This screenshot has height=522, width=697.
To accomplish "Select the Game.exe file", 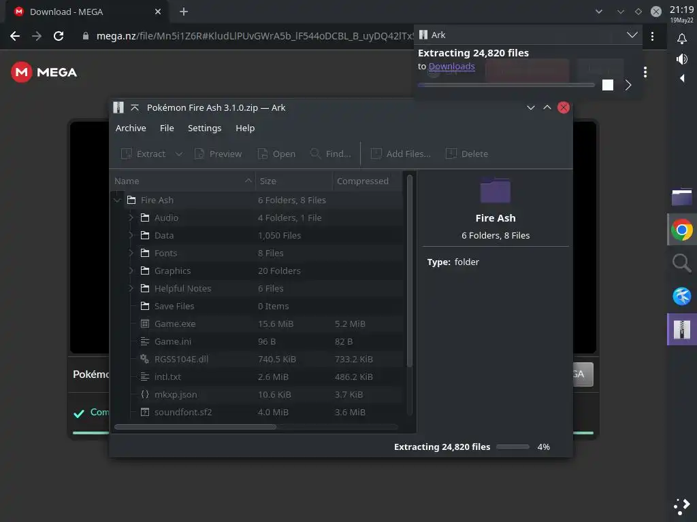I will [x=257, y=324].
